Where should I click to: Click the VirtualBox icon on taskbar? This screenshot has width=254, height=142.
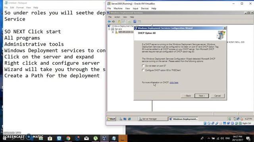[x=104, y=138]
